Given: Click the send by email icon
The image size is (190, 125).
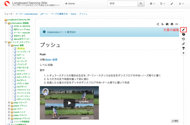Looking at the screenshot, I should coord(167,24).
